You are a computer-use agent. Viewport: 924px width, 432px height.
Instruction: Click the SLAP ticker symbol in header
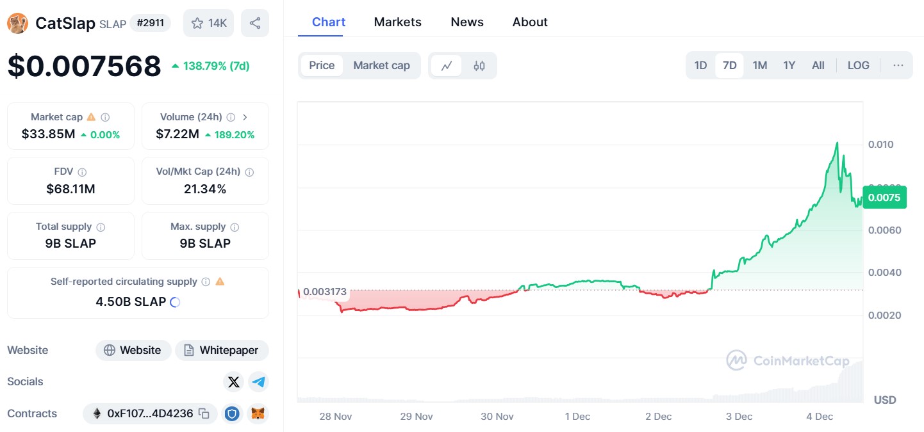coord(112,24)
